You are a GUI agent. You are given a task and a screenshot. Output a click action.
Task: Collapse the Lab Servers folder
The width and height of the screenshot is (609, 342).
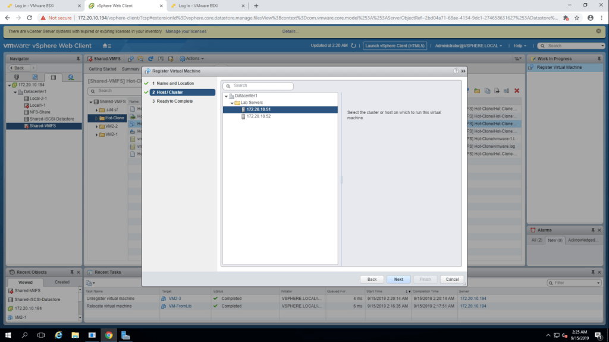coord(231,103)
